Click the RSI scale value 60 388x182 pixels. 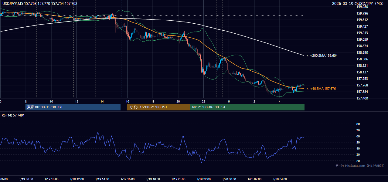coord(358,136)
